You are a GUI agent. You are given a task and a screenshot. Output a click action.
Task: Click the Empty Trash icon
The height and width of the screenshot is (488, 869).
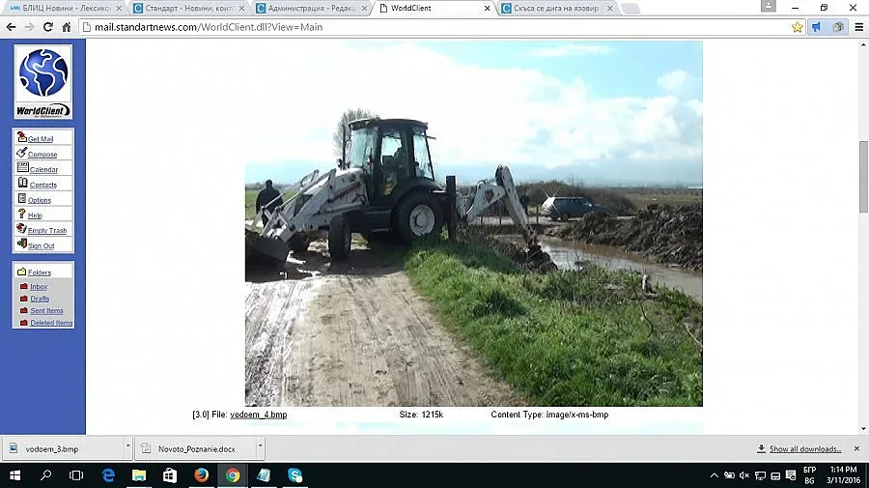21,230
